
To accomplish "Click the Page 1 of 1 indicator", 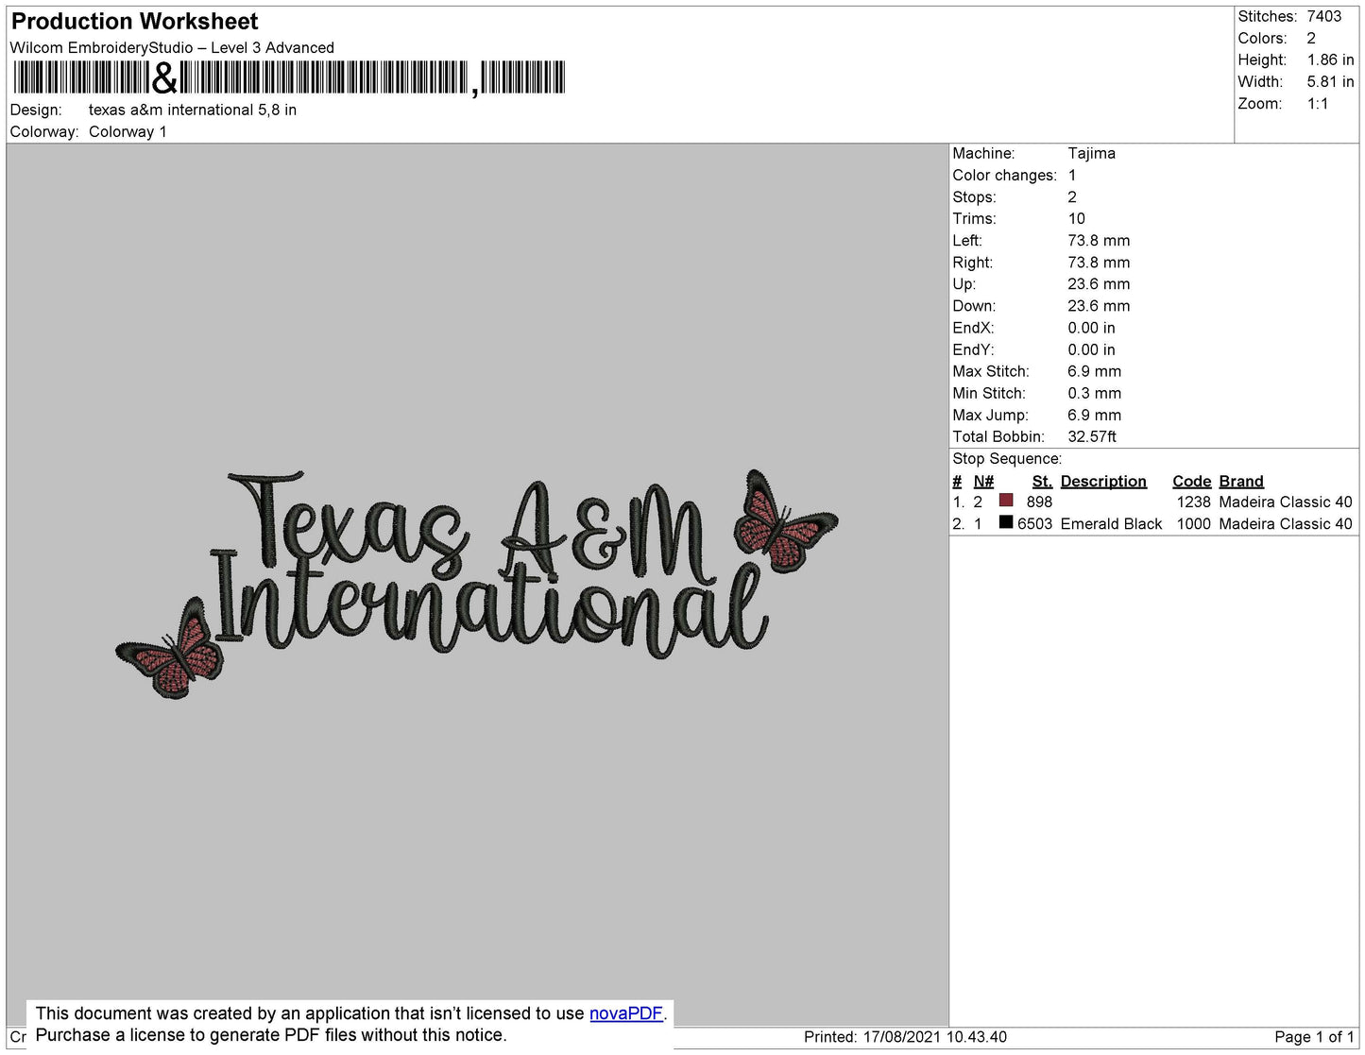I will pyautogui.click(x=1314, y=1036).
